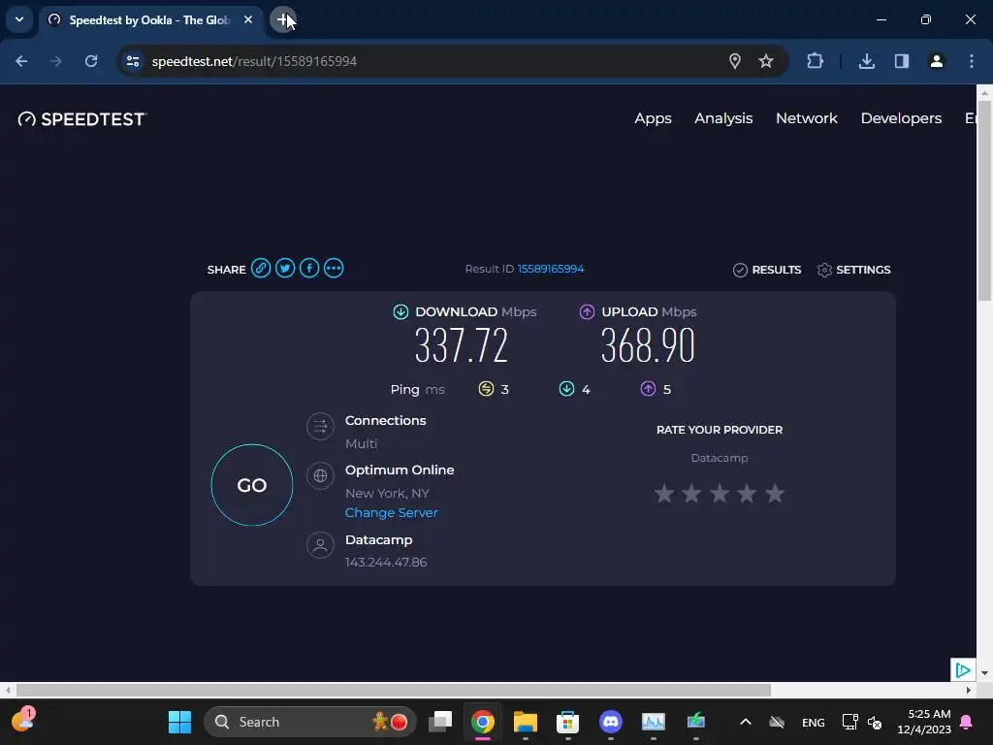The image size is (993, 745).
Task: Bookmark this page with star icon
Action: (766, 61)
